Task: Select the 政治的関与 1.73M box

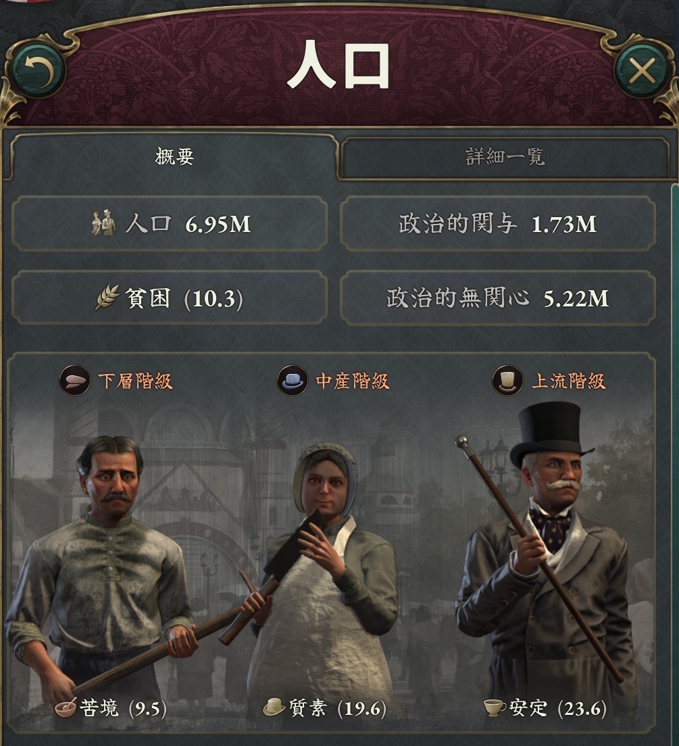Action: (498, 224)
